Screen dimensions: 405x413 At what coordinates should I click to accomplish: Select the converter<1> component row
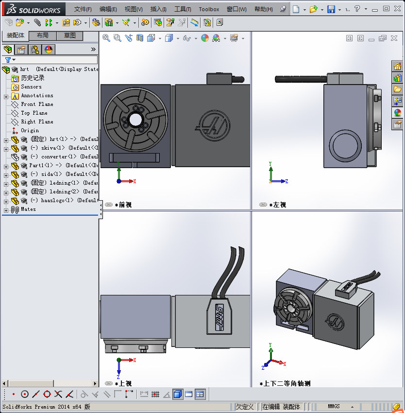(x=54, y=156)
